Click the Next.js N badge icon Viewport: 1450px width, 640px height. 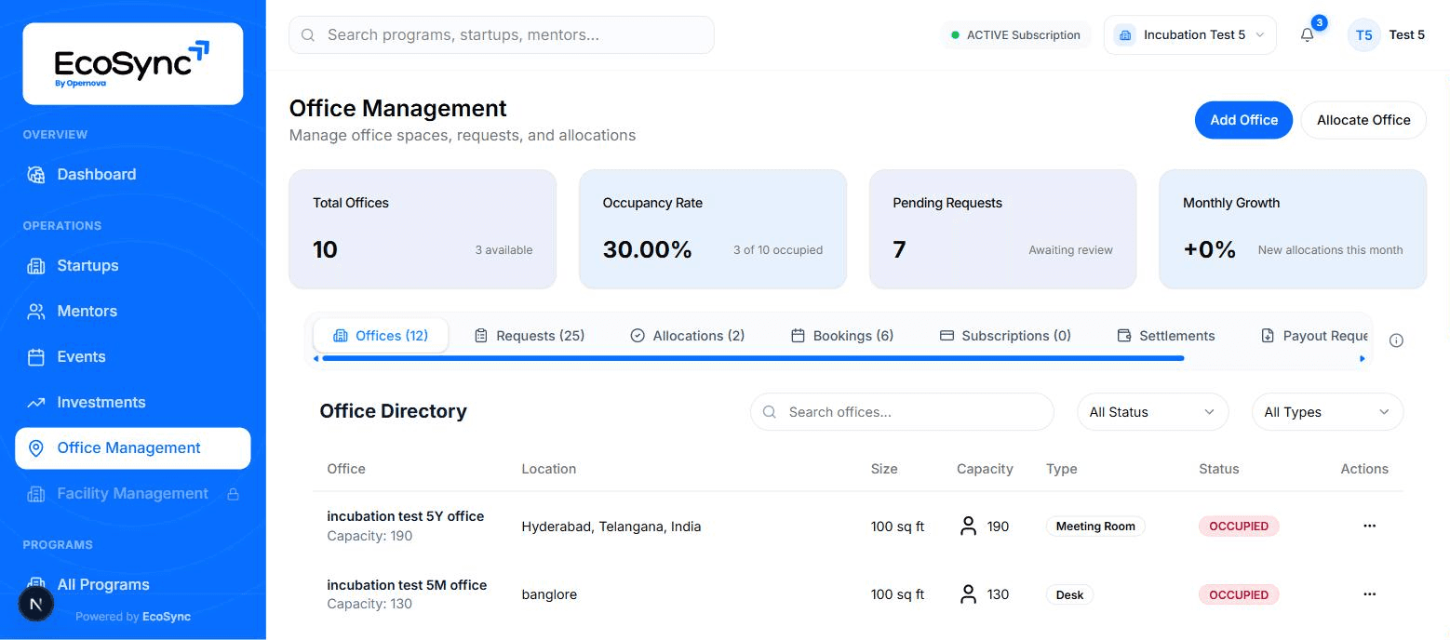[36, 604]
